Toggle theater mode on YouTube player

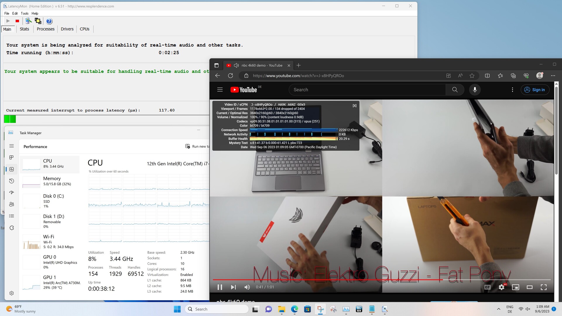[530, 287]
